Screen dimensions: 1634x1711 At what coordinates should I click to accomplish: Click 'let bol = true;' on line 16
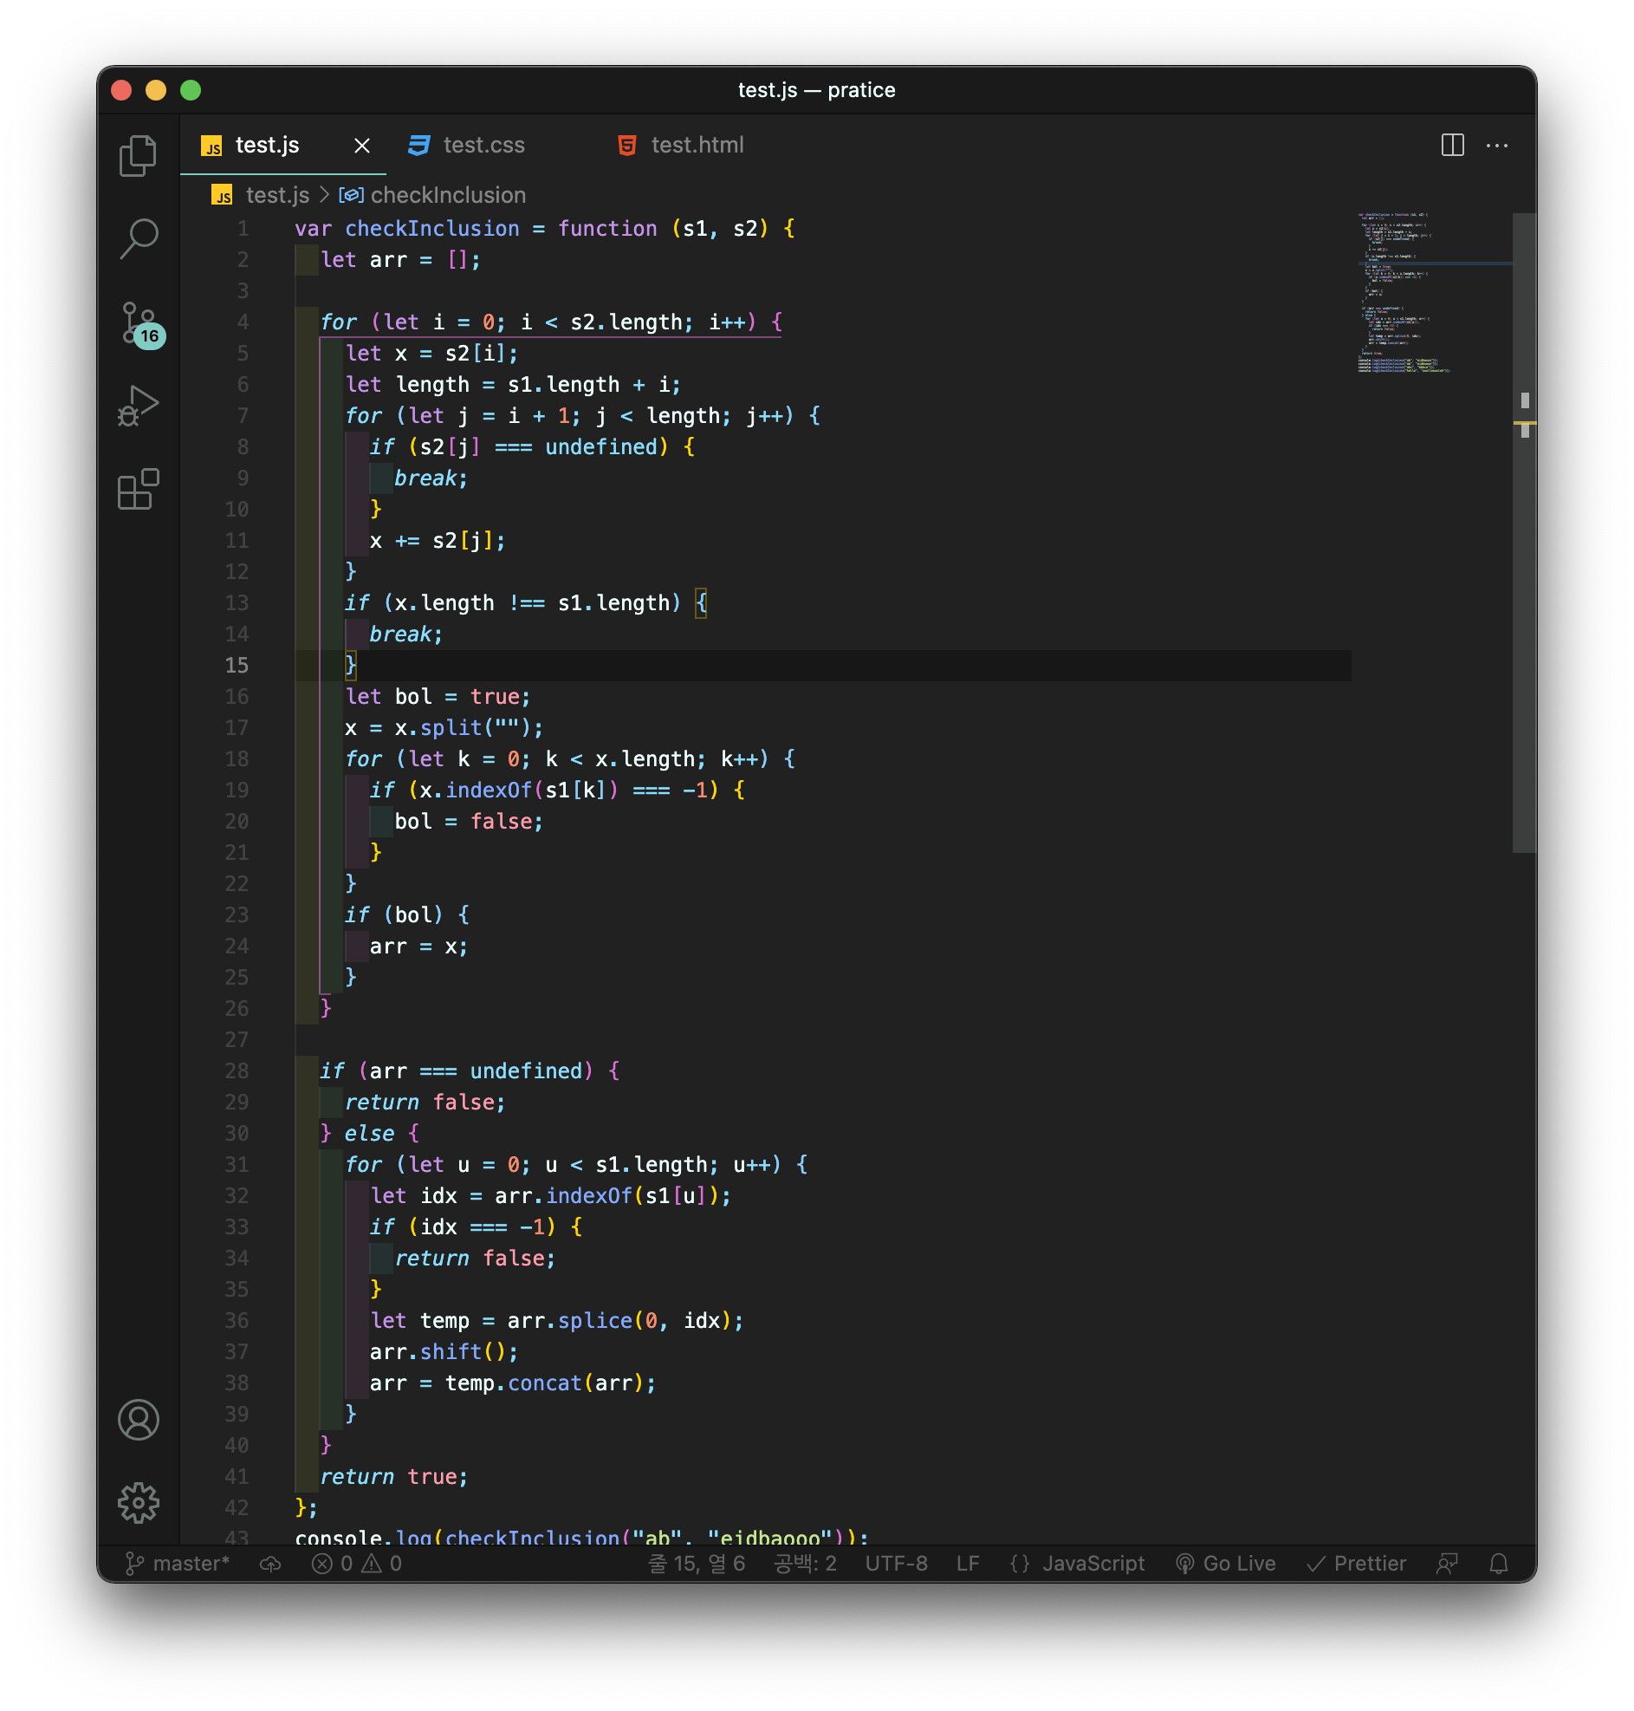(438, 696)
